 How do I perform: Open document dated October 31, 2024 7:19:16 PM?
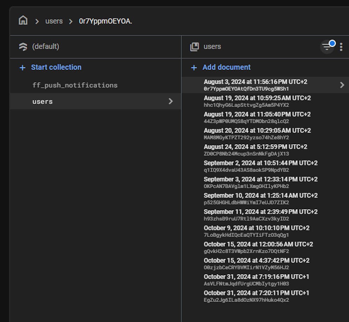[x=265, y=280]
